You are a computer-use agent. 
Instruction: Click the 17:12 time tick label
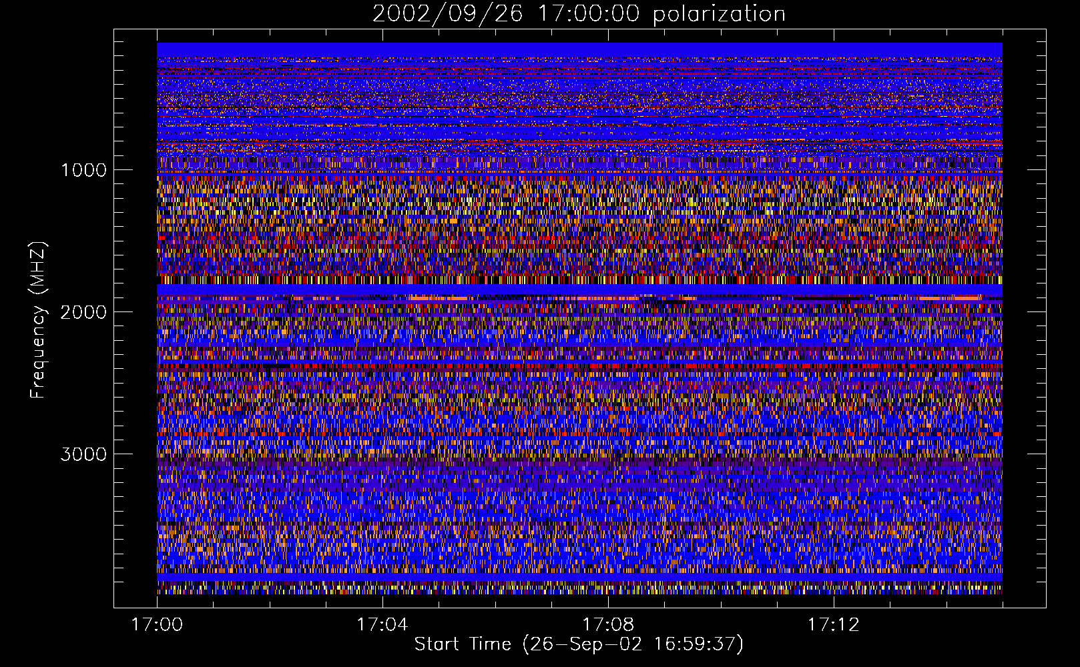[x=833, y=625]
